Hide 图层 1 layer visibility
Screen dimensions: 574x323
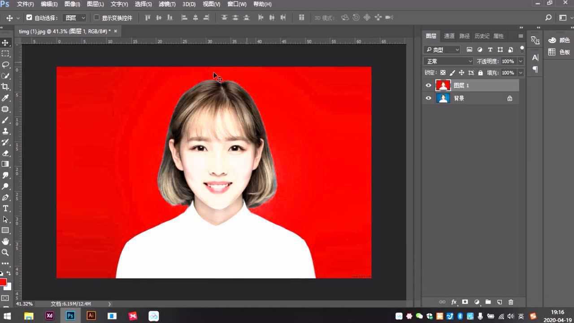click(x=428, y=85)
